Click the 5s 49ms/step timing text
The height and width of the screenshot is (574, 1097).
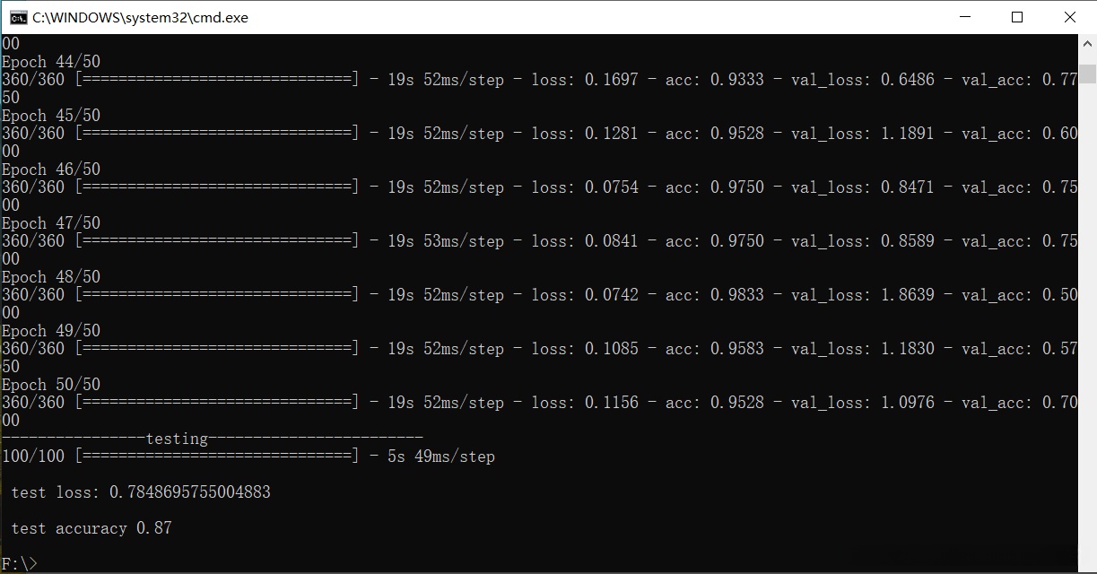(441, 457)
